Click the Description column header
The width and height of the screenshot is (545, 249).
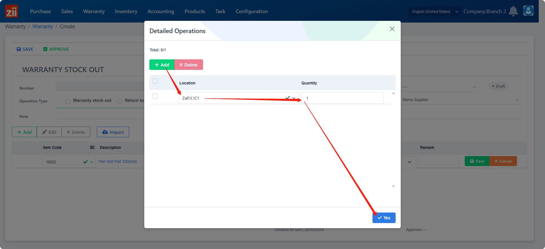(x=110, y=147)
